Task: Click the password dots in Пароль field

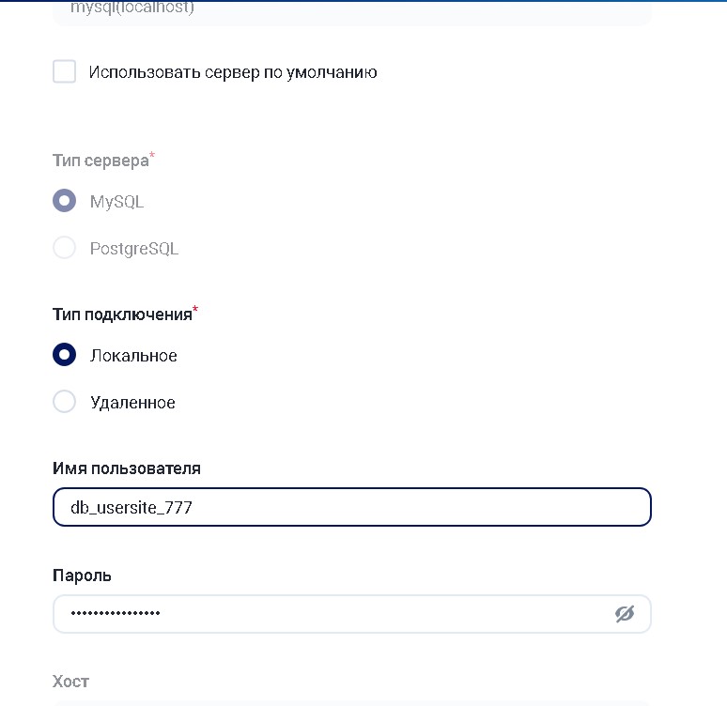Action: tap(116, 614)
